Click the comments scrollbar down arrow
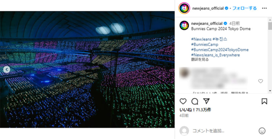Screen dimensions: 272x139 [x=270, y=91]
